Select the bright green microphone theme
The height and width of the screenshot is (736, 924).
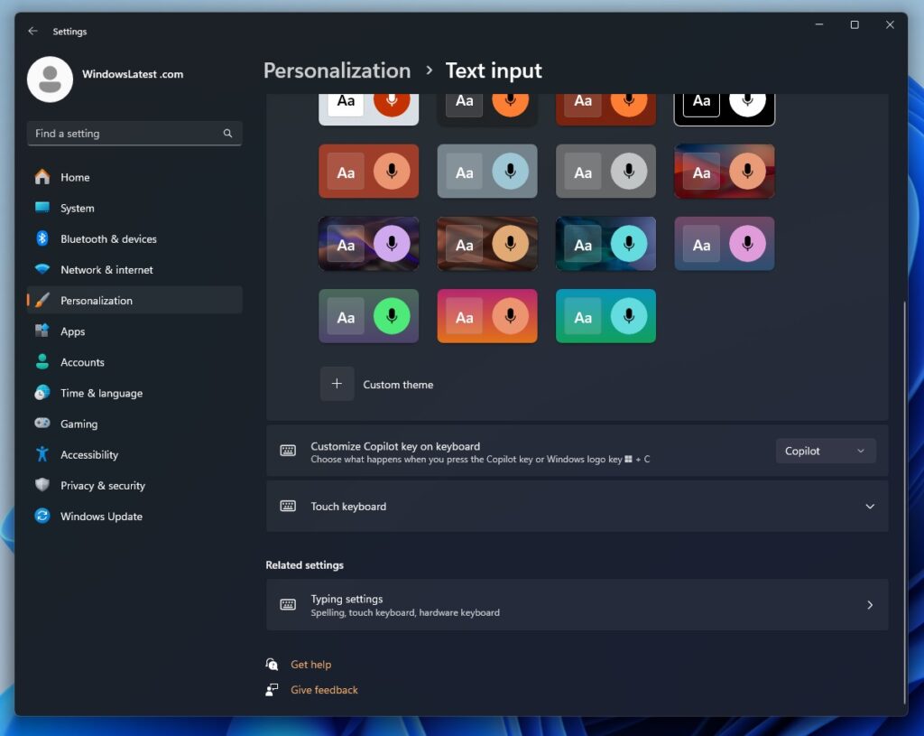click(368, 316)
